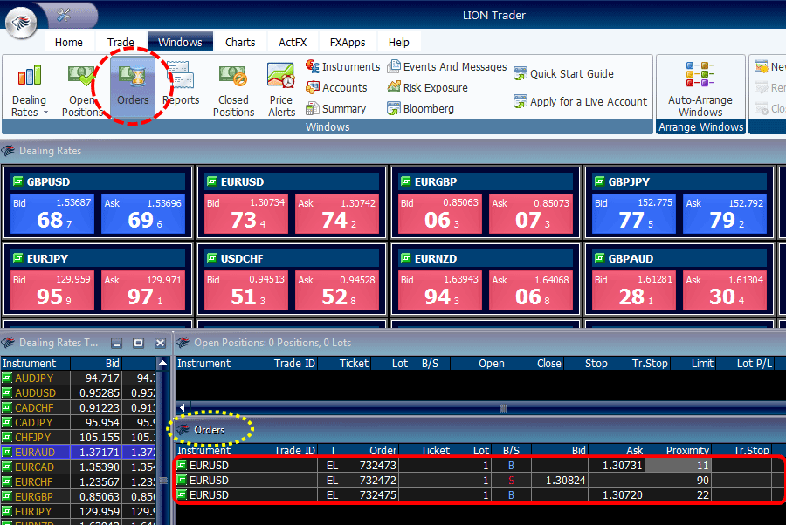The height and width of the screenshot is (525, 786).
Task: Open the Bloomberg window
Action: point(421,109)
